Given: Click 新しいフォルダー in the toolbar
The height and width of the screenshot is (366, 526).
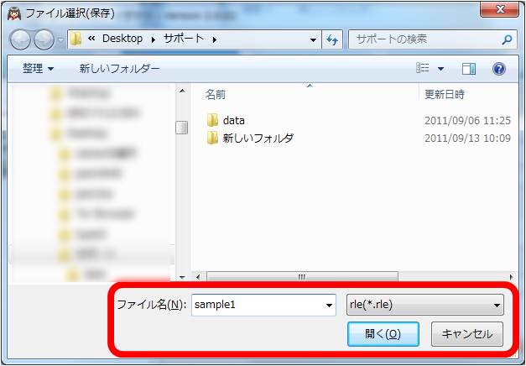Looking at the screenshot, I should click(119, 69).
